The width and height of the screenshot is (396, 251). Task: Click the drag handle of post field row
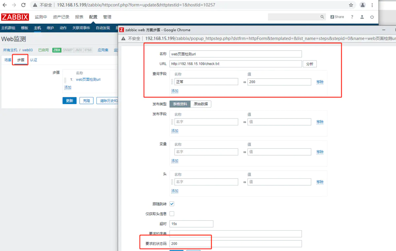click(x=172, y=122)
